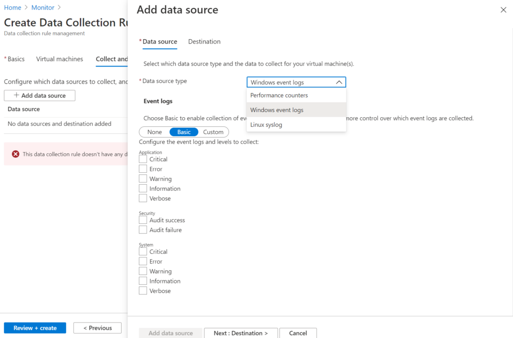Tick the System Verbose checkbox
The image size is (513, 338).
pyautogui.click(x=143, y=291)
